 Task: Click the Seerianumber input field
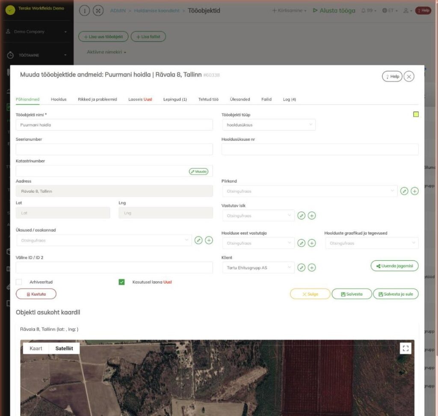click(114, 149)
